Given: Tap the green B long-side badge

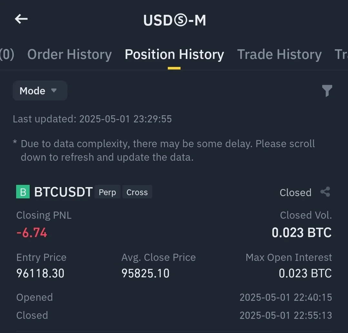Looking at the screenshot, I should [x=23, y=192].
